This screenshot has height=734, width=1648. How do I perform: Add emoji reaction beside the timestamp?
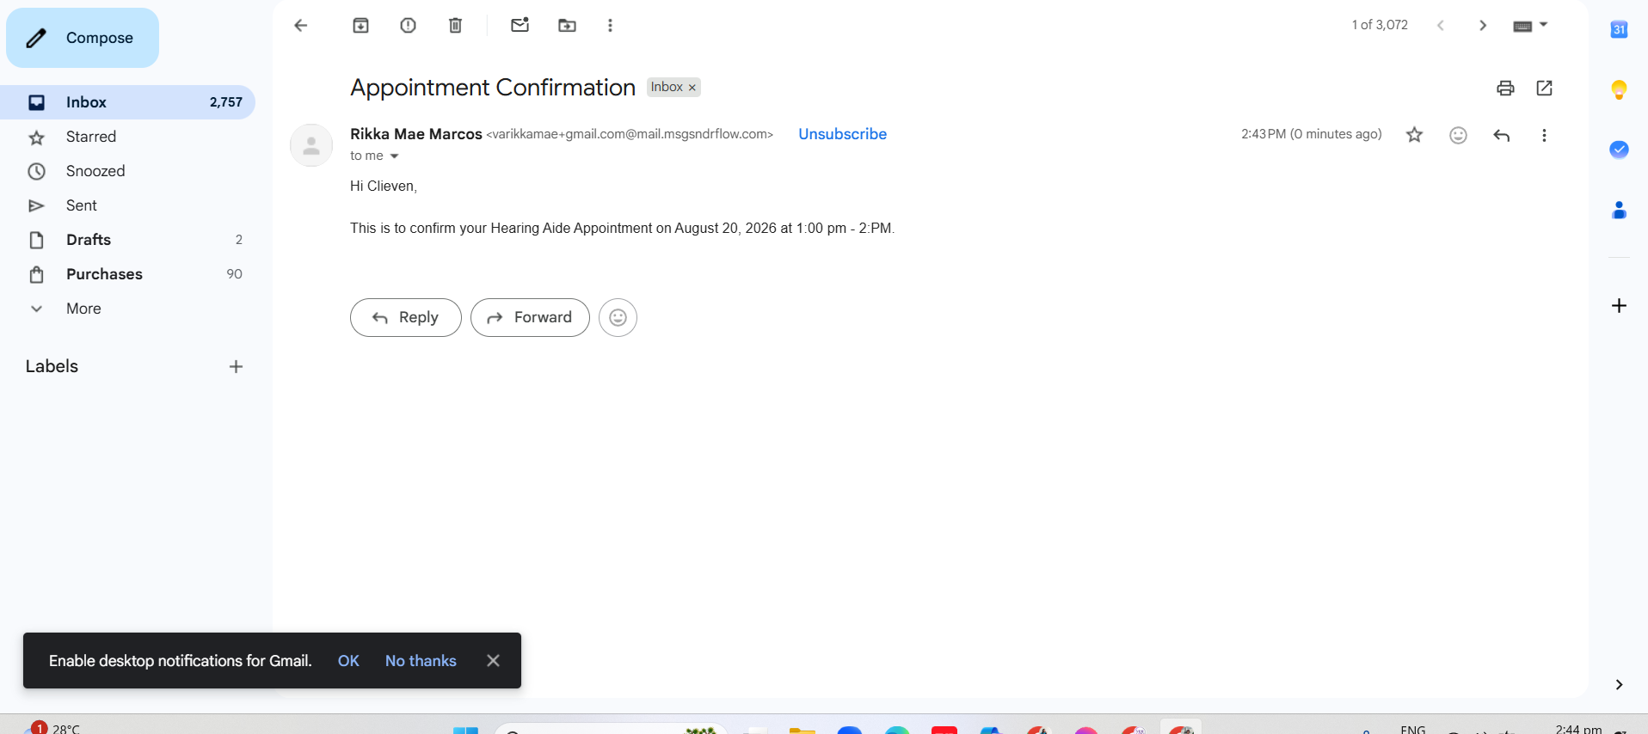tap(1458, 135)
